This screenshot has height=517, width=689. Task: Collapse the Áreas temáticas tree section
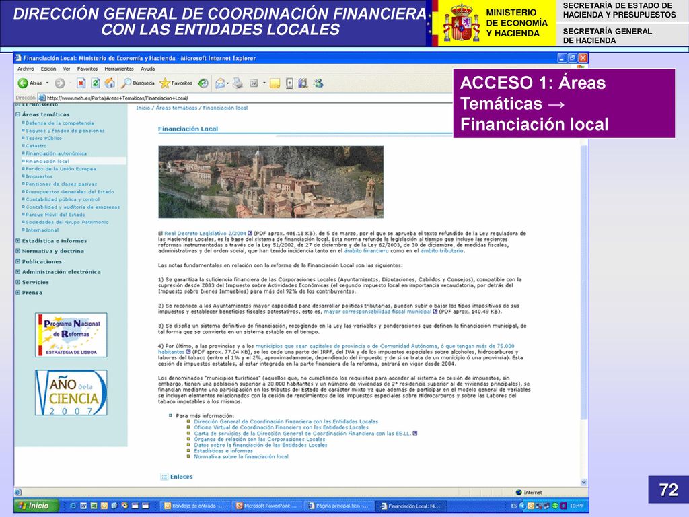[x=18, y=114]
